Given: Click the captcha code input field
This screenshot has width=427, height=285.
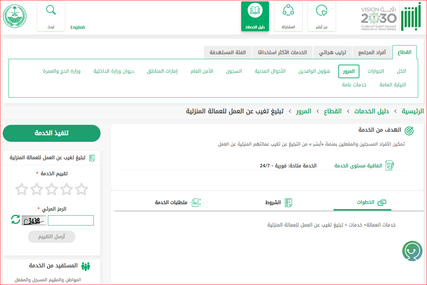Looking at the screenshot, I should (x=71, y=220).
